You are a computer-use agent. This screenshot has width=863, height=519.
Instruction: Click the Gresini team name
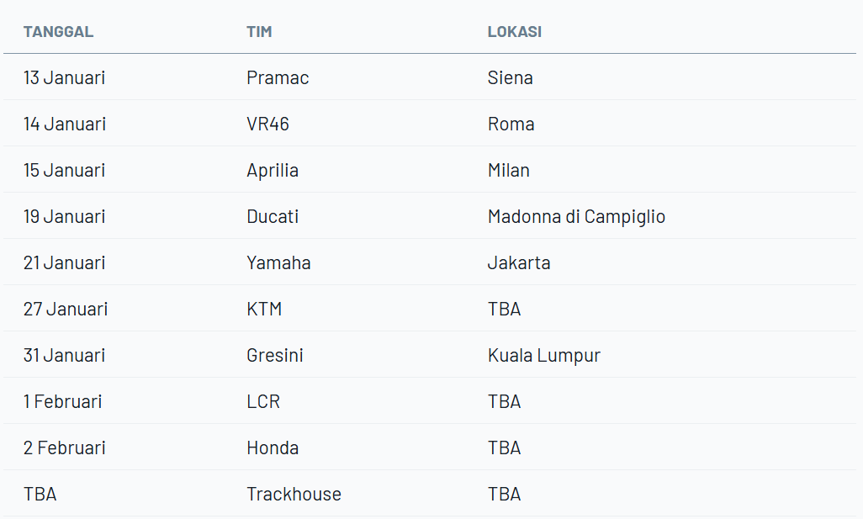(x=275, y=356)
